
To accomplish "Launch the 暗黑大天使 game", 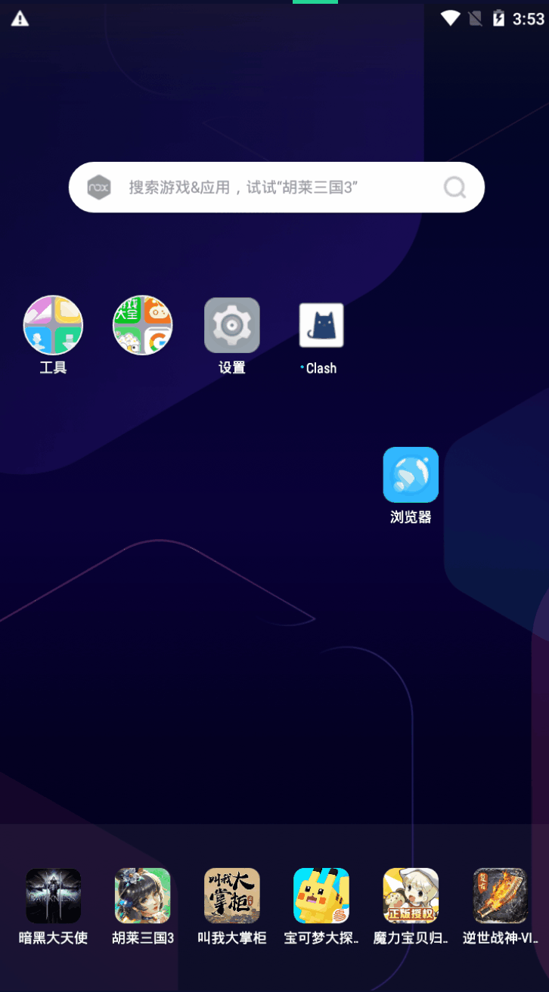I will click(x=54, y=896).
